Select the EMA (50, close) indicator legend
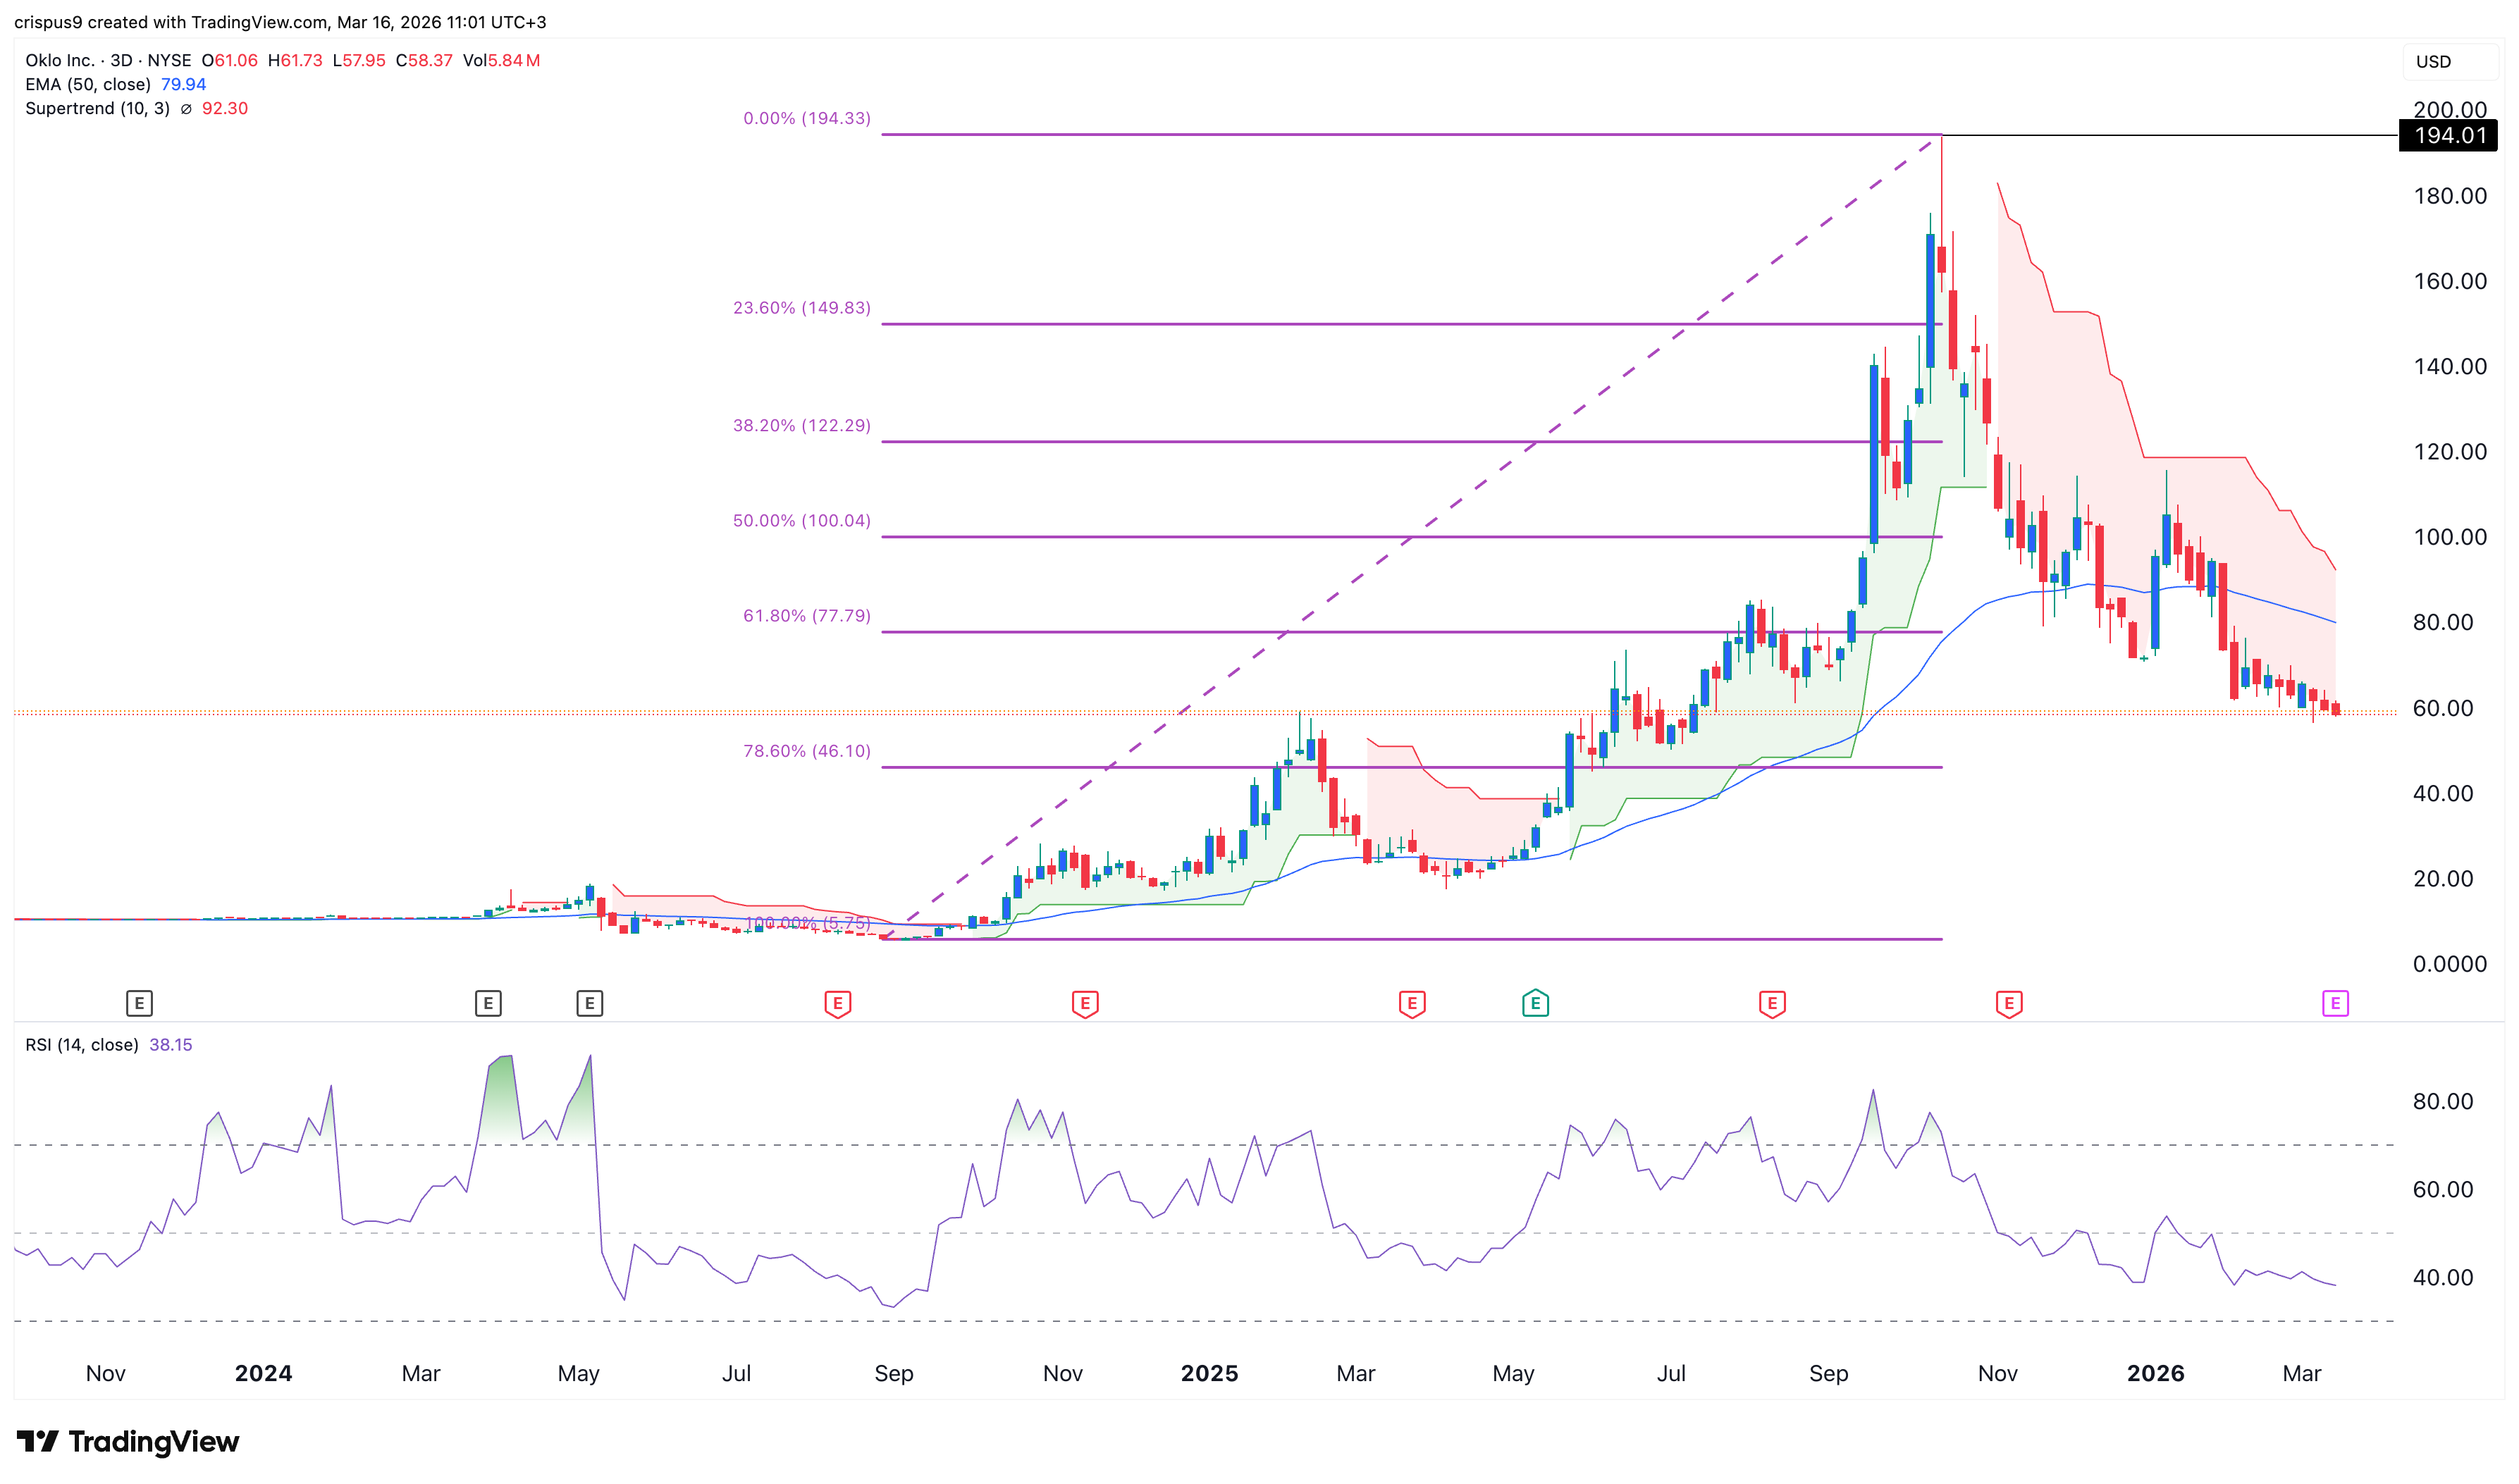The width and height of the screenshot is (2519, 1484). pos(88,84)
